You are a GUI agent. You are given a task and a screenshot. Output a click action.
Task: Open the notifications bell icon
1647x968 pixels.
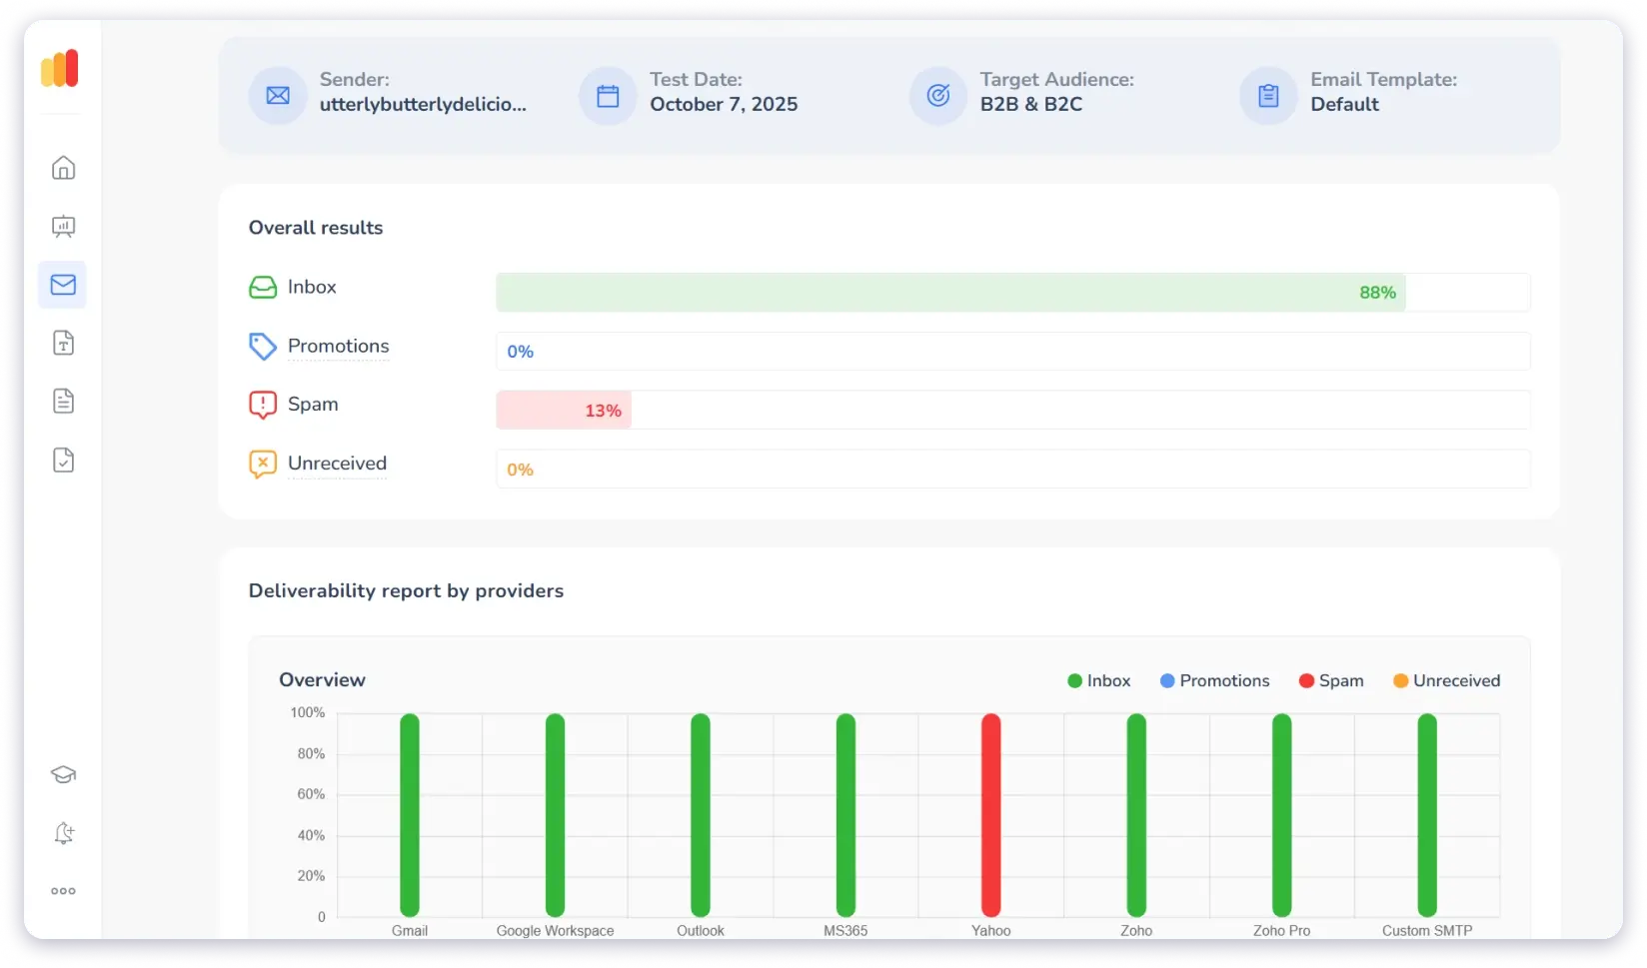click(63, 833)
